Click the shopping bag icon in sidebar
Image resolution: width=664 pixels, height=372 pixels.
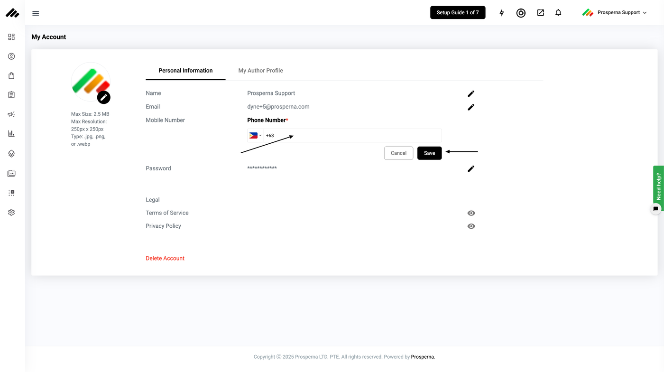[11, 75]
